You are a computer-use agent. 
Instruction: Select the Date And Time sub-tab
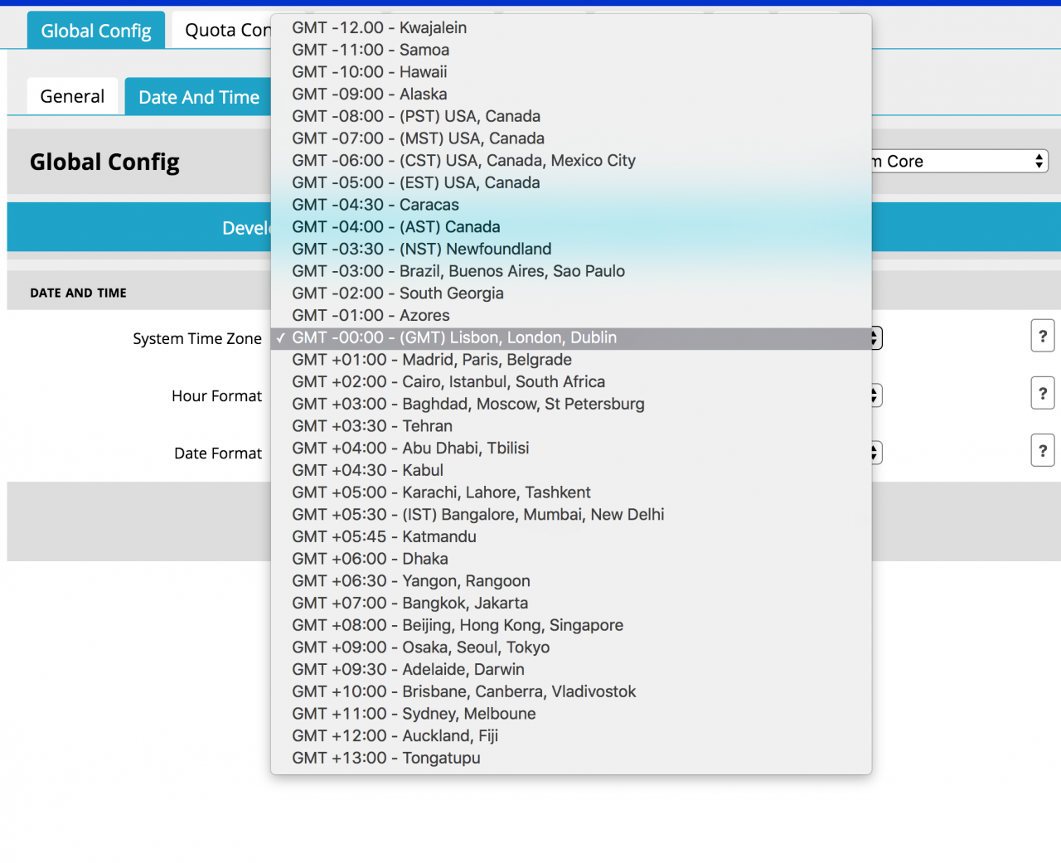[198, 98]
